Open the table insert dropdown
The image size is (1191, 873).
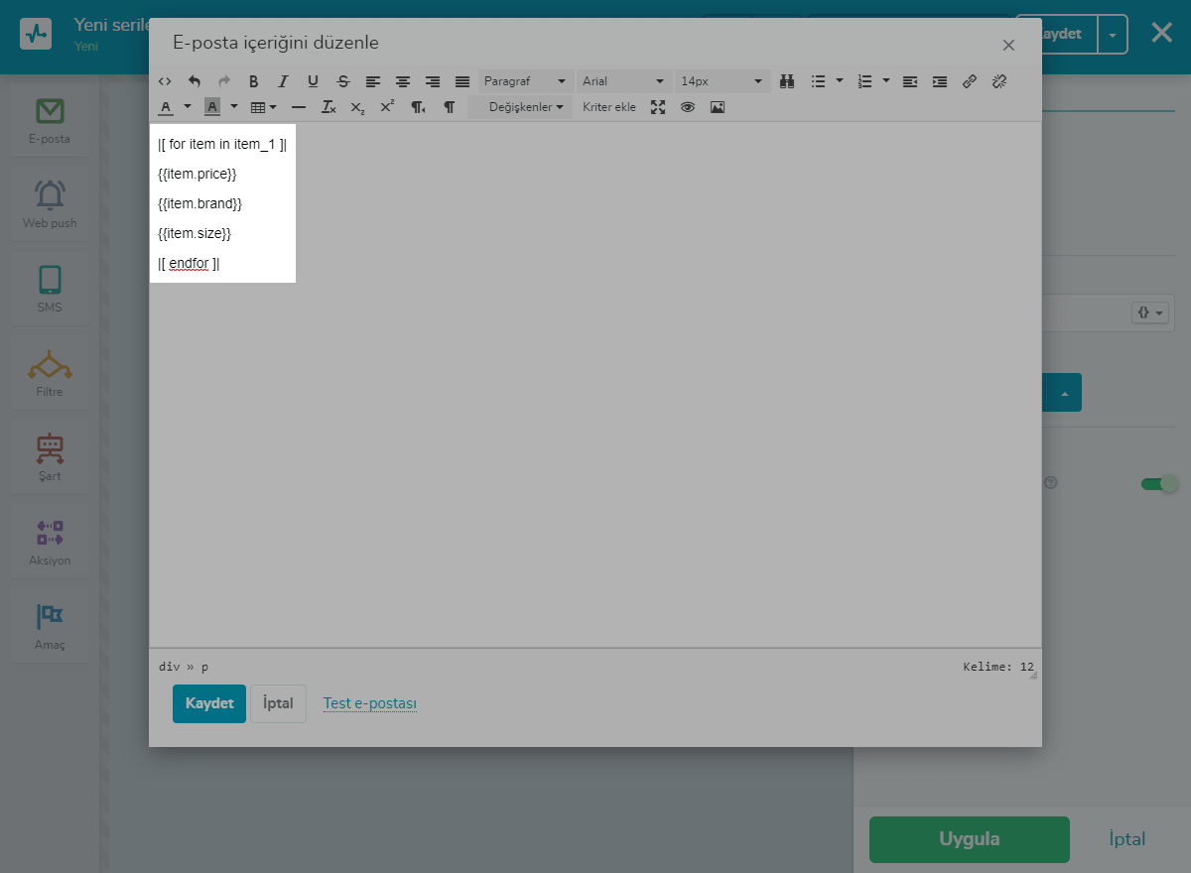(x=263, y=107)
